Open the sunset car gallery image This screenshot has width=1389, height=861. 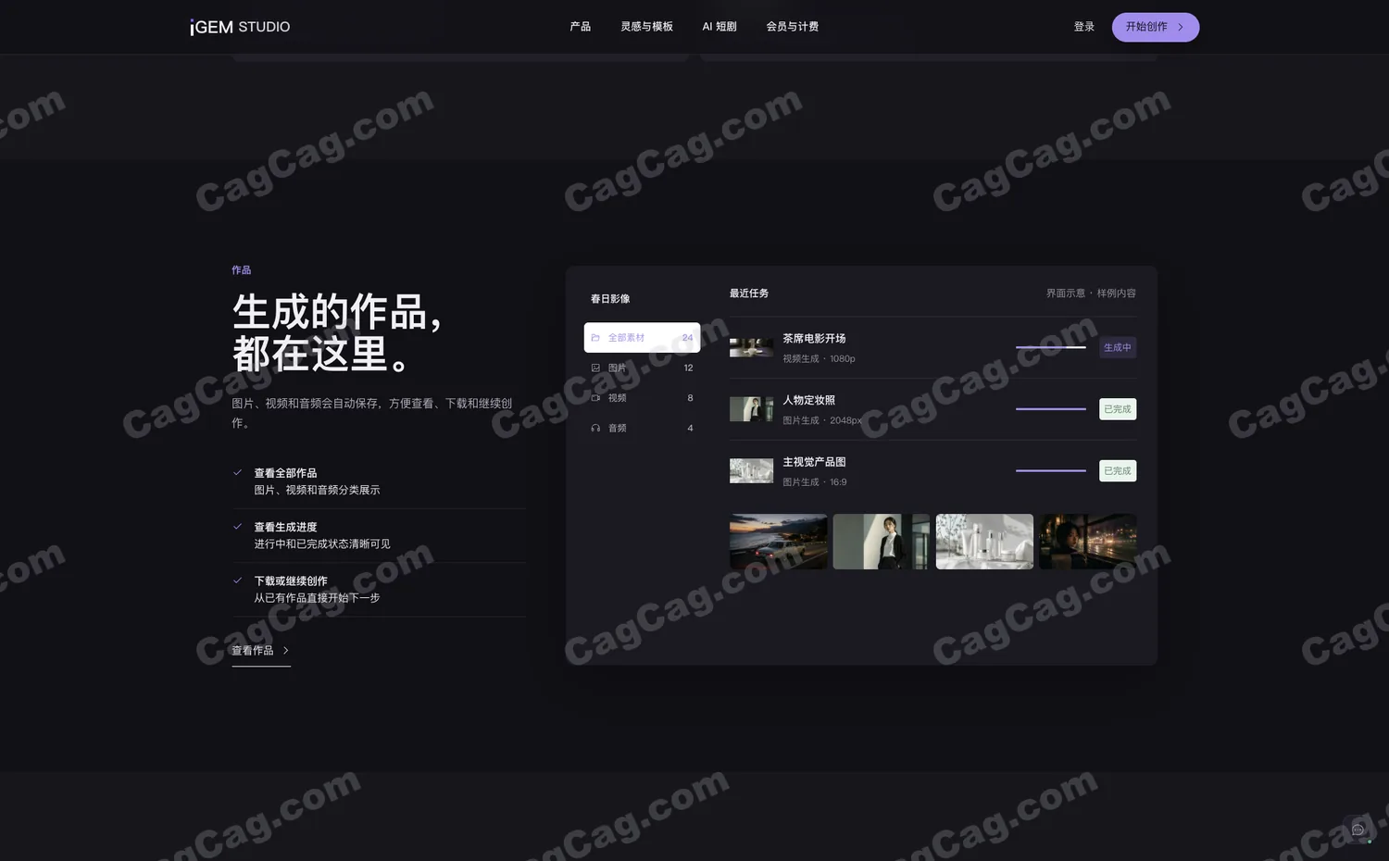[779, 542]
